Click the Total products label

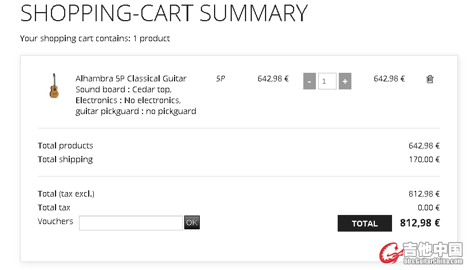tap(65, 146)
